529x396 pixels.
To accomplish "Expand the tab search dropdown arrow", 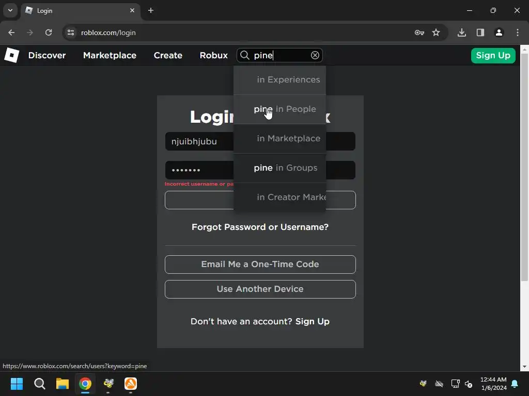I will 10,10.
